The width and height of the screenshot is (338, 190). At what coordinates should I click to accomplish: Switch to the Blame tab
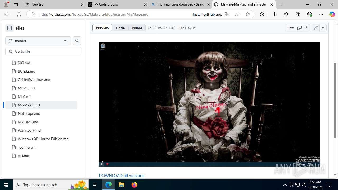(x=137, y=28)
